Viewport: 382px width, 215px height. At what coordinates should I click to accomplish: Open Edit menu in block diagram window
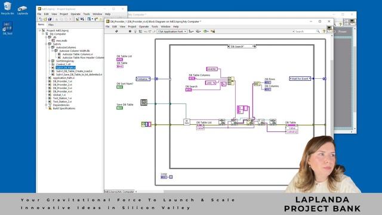point(115,26)
